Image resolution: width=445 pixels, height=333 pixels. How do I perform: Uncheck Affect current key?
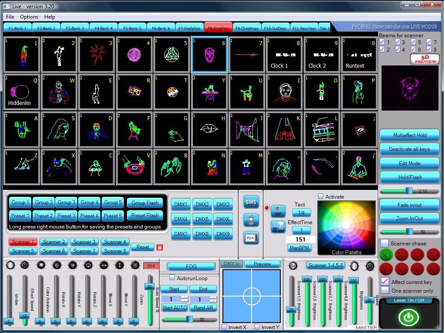[x=385, y=281]
